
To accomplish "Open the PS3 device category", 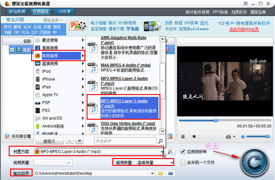I will tap(60, 111).
